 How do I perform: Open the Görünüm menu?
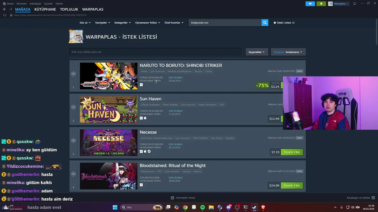(22, 4)
